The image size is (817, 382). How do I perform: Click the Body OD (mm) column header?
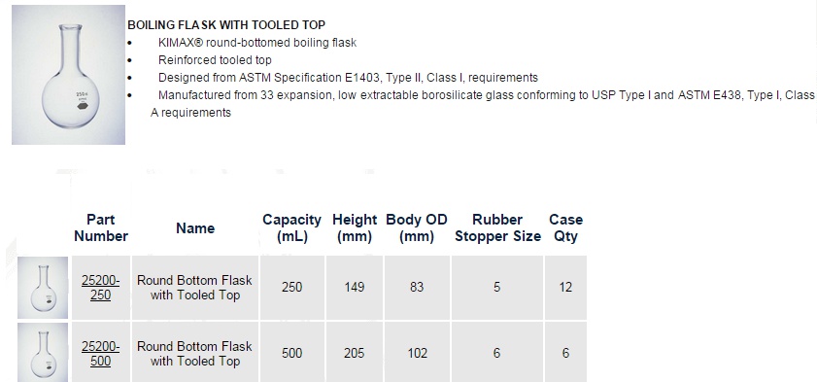point(417,227)
